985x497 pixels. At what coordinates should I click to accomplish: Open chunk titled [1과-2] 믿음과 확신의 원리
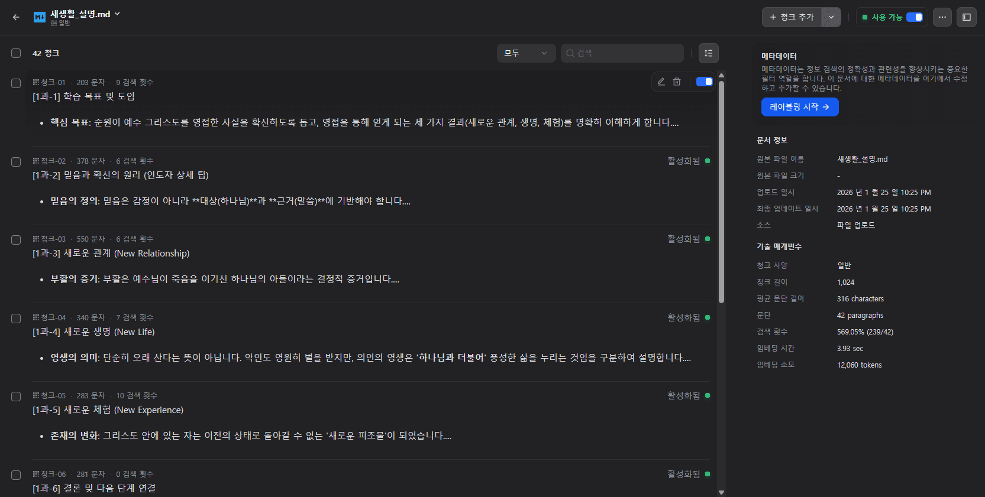(121, 175)
